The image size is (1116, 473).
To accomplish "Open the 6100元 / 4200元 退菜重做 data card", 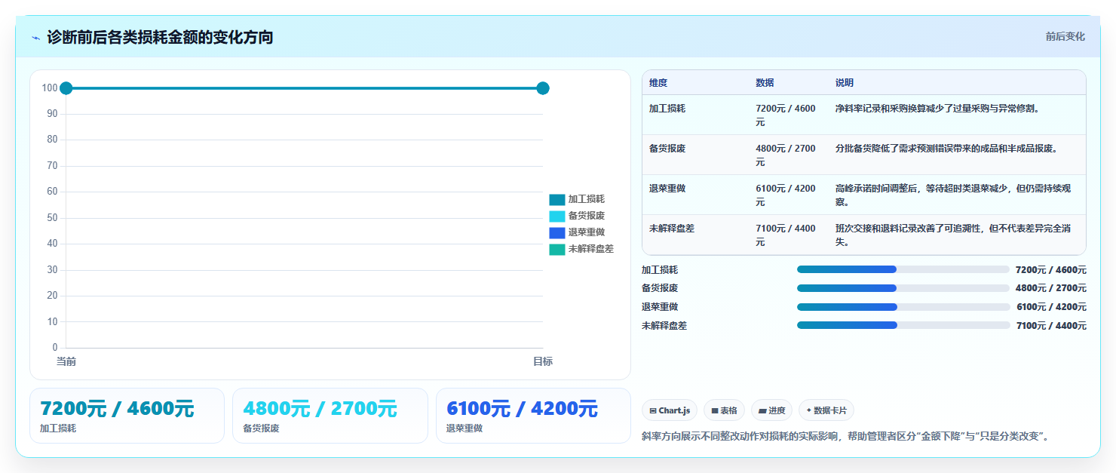I will (533, 416).
